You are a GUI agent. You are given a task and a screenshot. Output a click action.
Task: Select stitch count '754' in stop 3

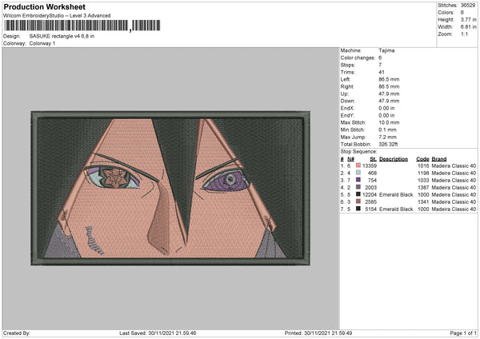372,180
